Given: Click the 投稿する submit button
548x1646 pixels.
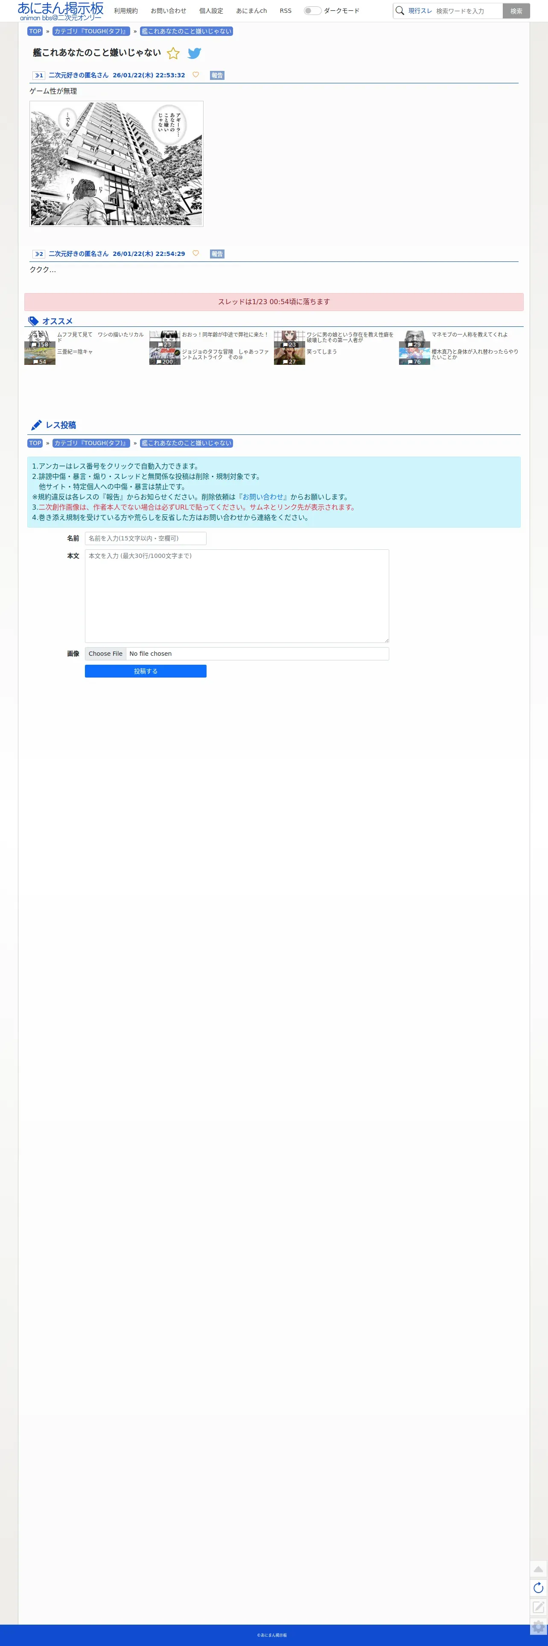Looking at the screenshot, I should [x=146, y=671].
